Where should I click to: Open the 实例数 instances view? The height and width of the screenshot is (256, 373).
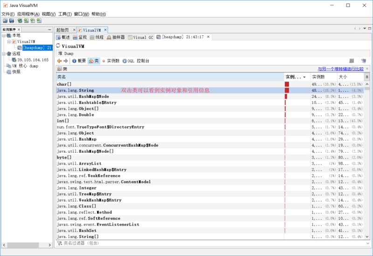coord(111,61)
